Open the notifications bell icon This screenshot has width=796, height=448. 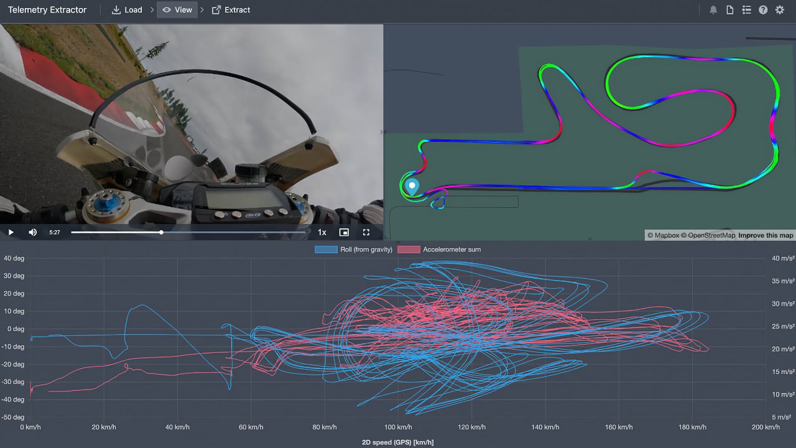point(713,10)
